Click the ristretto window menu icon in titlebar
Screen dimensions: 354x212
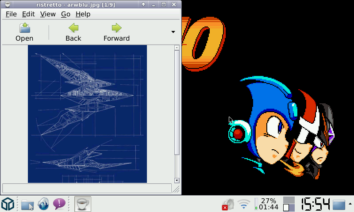click(x=7, y=4)
